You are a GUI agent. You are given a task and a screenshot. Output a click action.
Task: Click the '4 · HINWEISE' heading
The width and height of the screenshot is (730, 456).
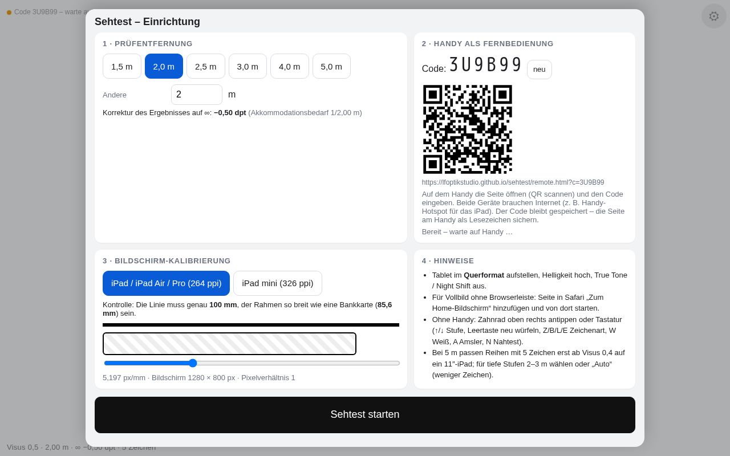tap(448, 261)
